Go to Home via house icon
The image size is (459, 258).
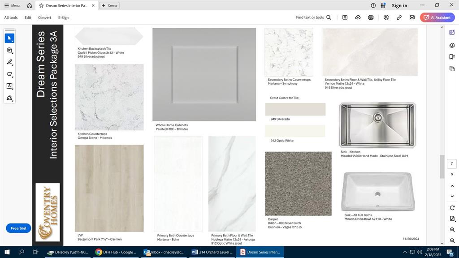pyautogui.click(x=29, y=5)
